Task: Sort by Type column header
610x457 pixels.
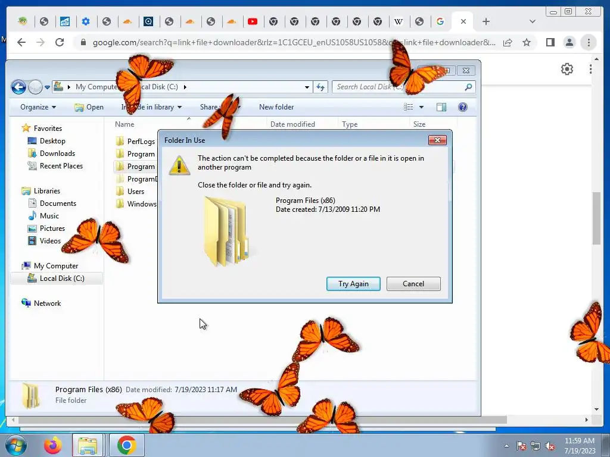Action: [350, 124]
